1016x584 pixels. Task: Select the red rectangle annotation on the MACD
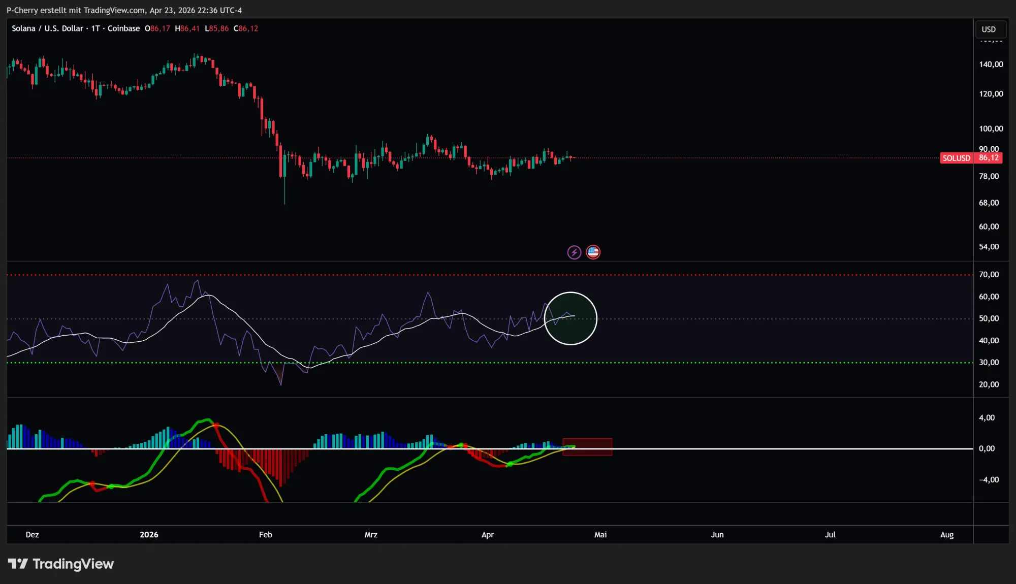click(587, 446)
